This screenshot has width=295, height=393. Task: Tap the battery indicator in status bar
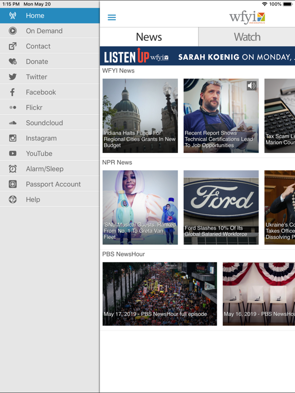tap(287, 4)
